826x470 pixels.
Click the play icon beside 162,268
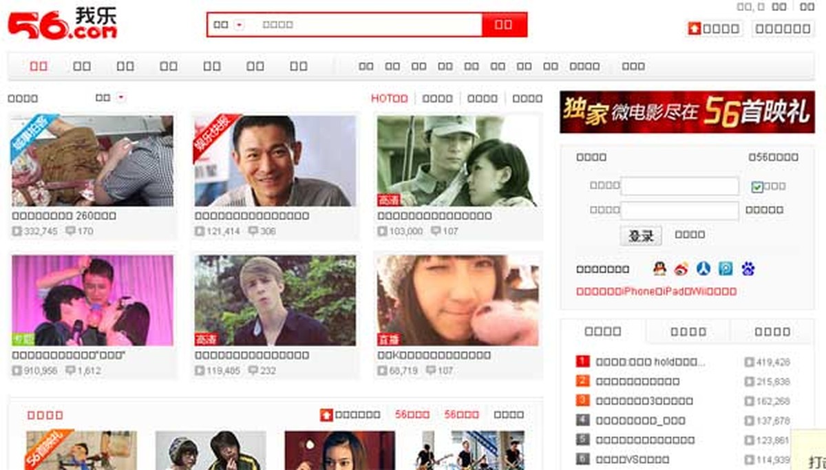pyautogui.click(x=749, y=400)
